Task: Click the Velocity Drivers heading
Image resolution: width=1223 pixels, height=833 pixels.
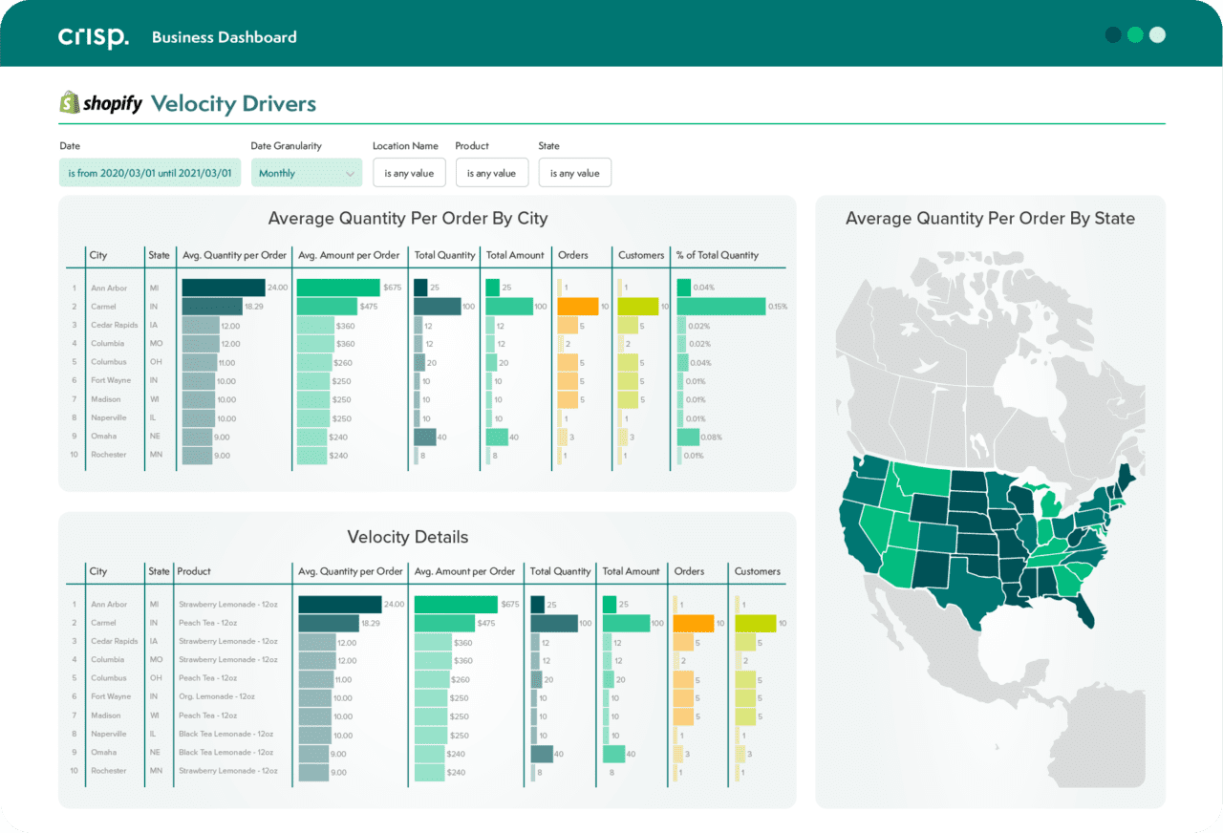Action: (232, 102)
